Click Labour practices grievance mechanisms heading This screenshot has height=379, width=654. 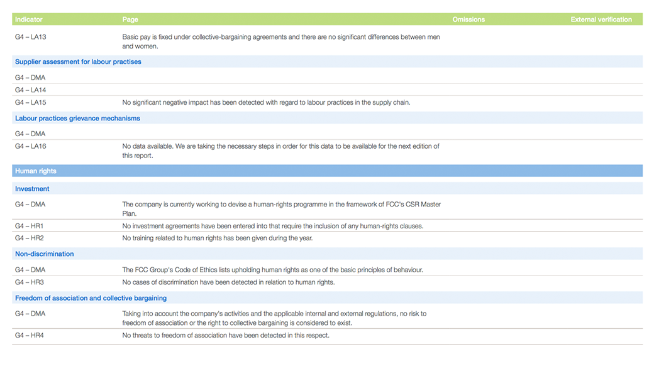pos(77,119)
